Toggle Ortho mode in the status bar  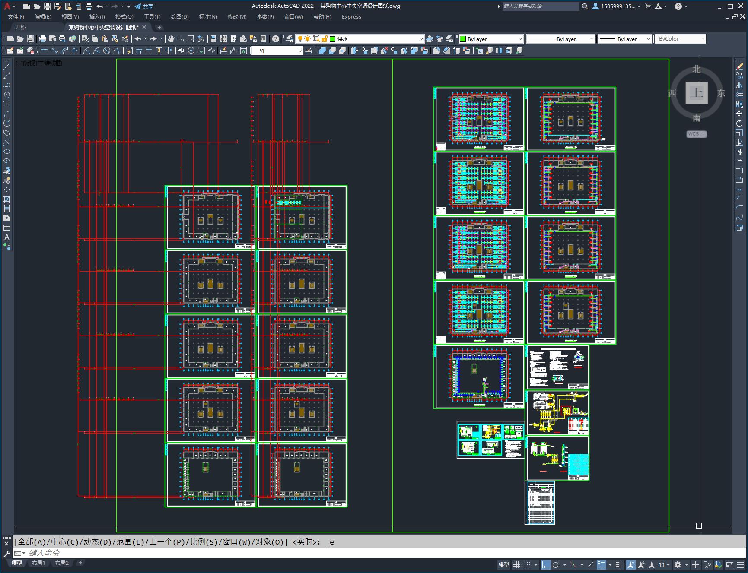[545, 565]
